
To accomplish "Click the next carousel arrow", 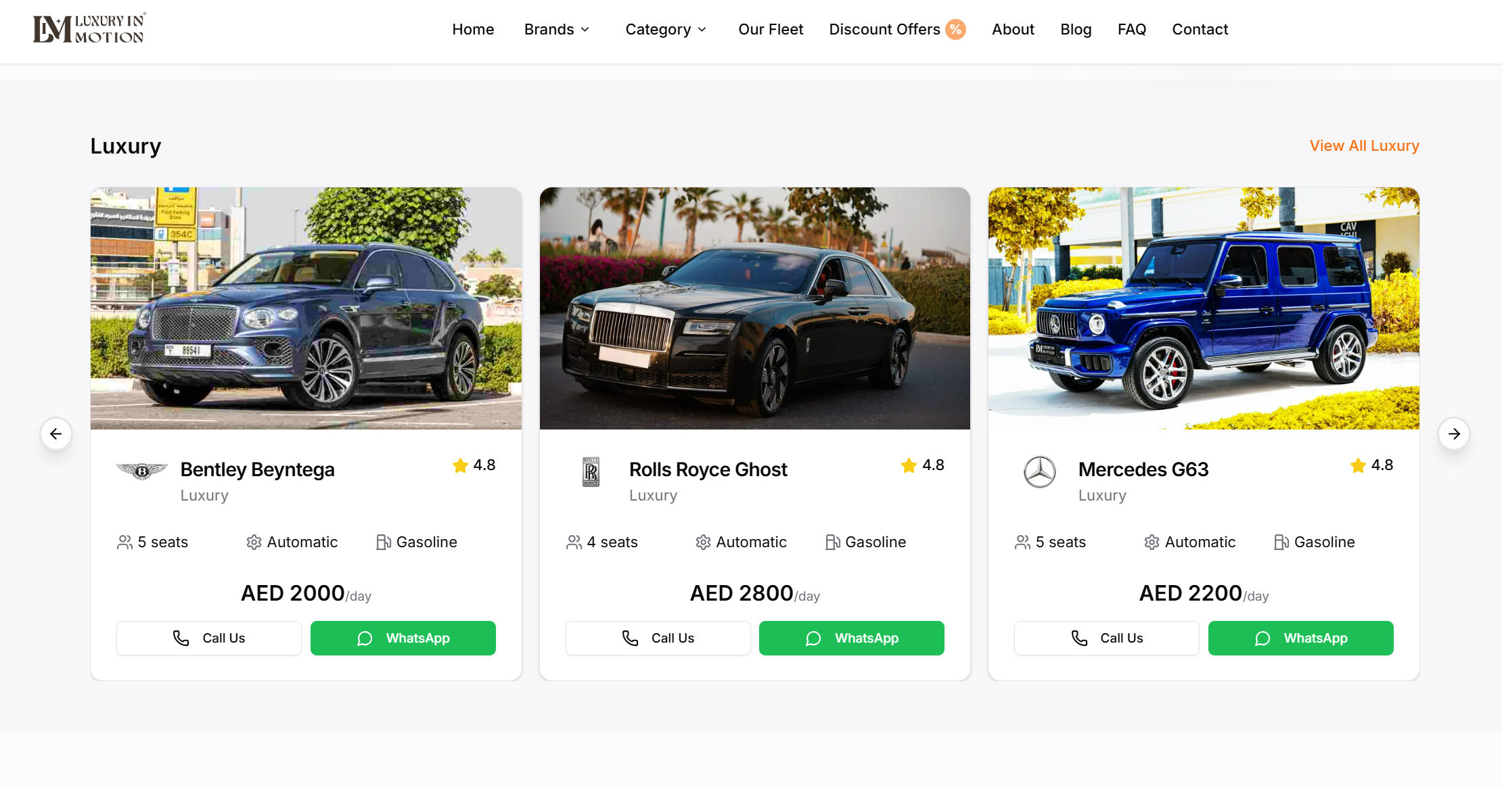I will click(x=1453, y=434).
